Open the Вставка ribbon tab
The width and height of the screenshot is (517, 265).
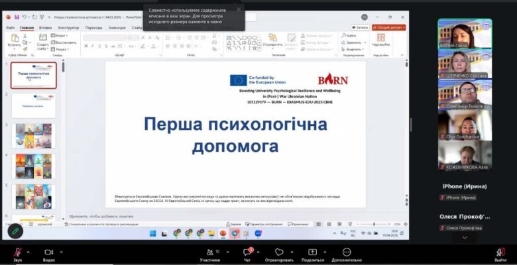45,28
